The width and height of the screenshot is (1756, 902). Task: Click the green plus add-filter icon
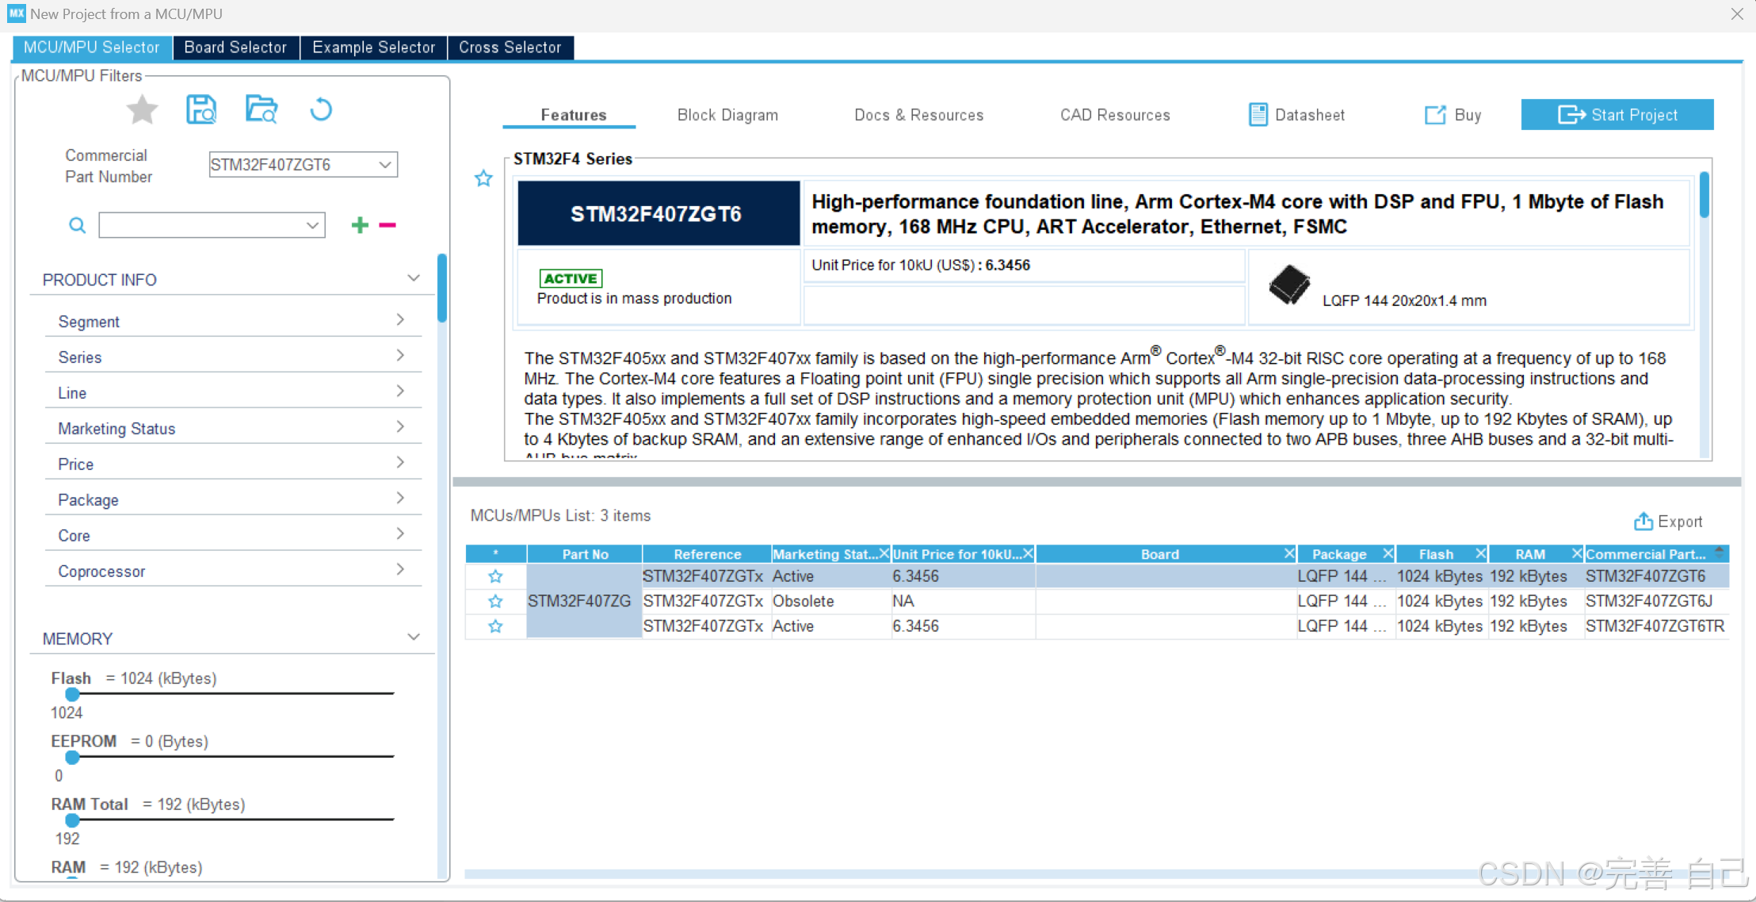tap(360, 225)
